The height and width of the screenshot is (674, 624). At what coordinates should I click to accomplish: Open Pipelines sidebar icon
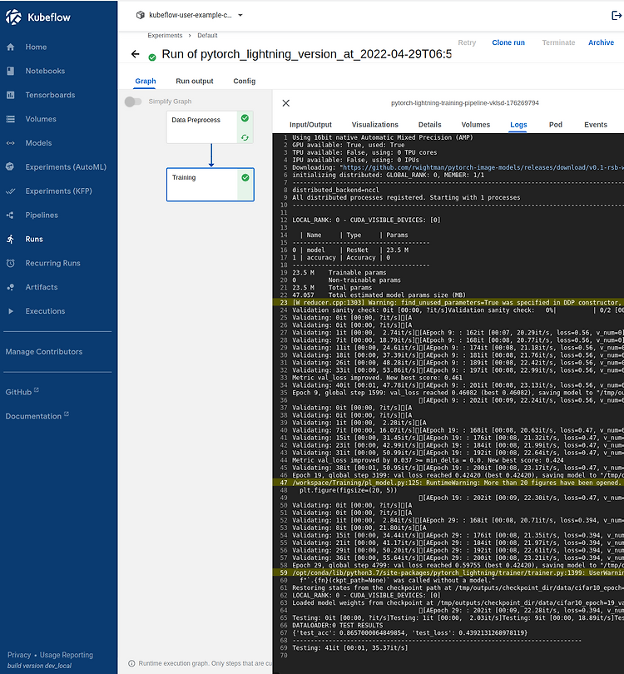[11, 215]
